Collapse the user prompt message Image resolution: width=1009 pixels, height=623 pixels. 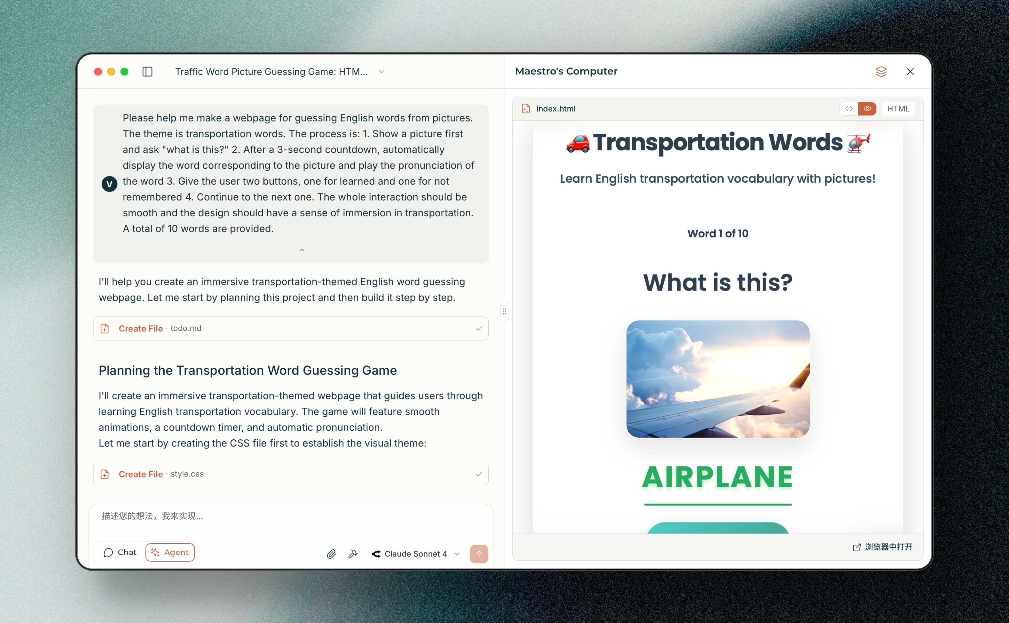302,250
